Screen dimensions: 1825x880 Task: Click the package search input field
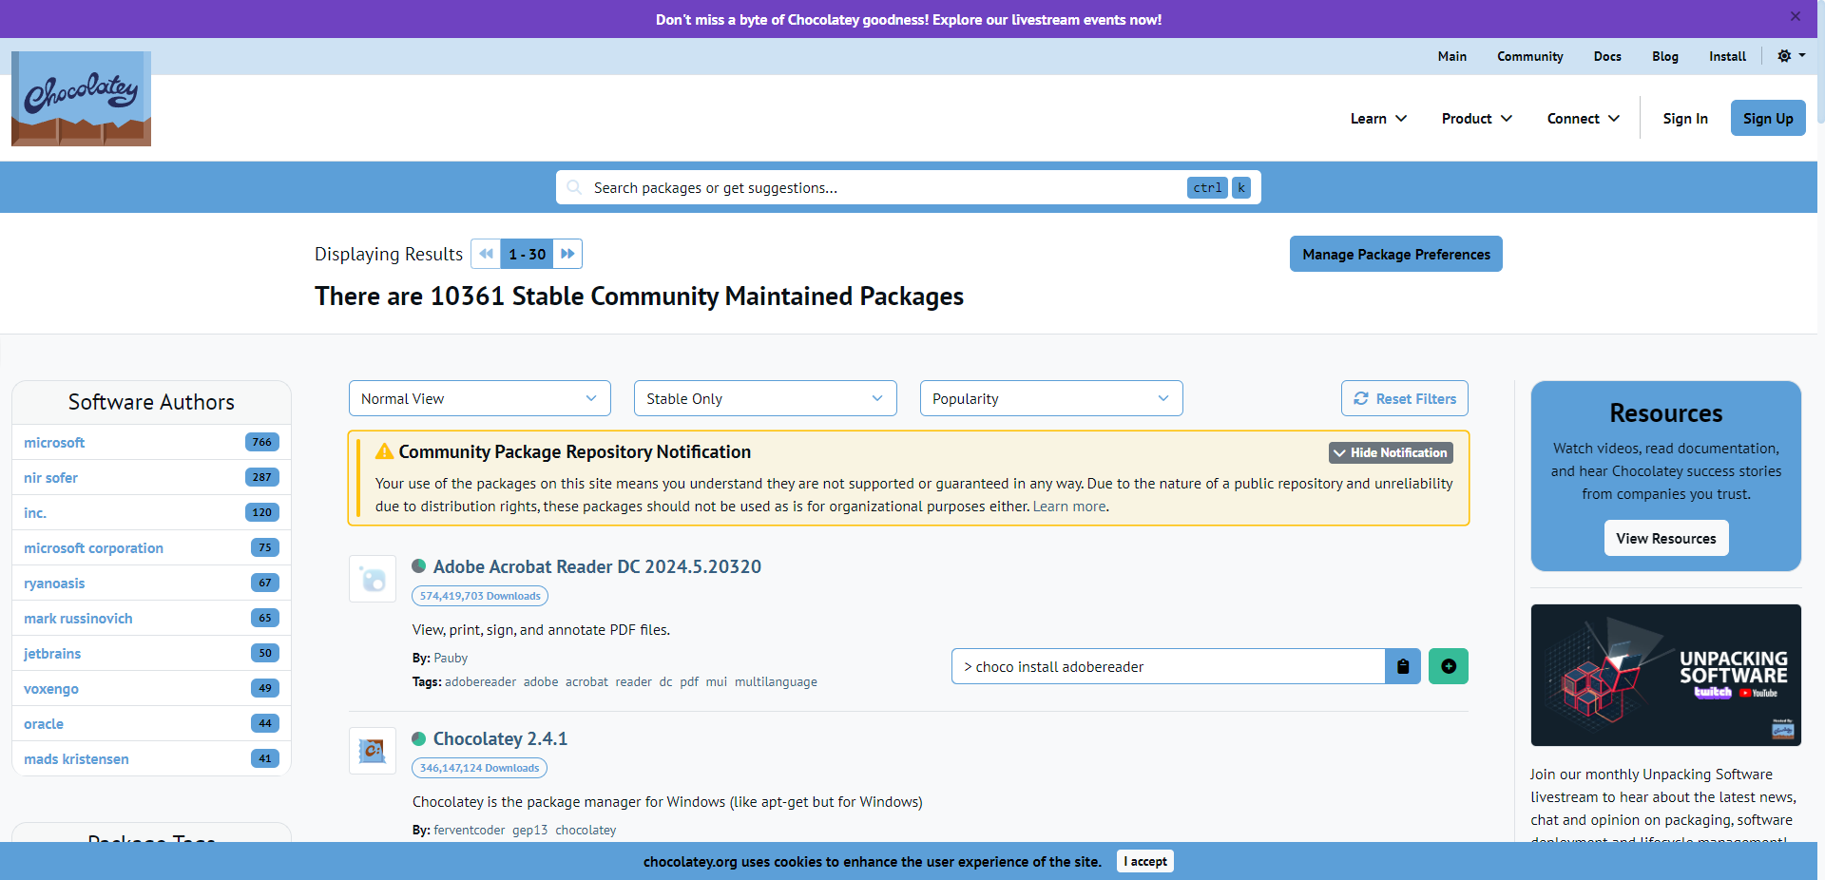tap(884, 188)
